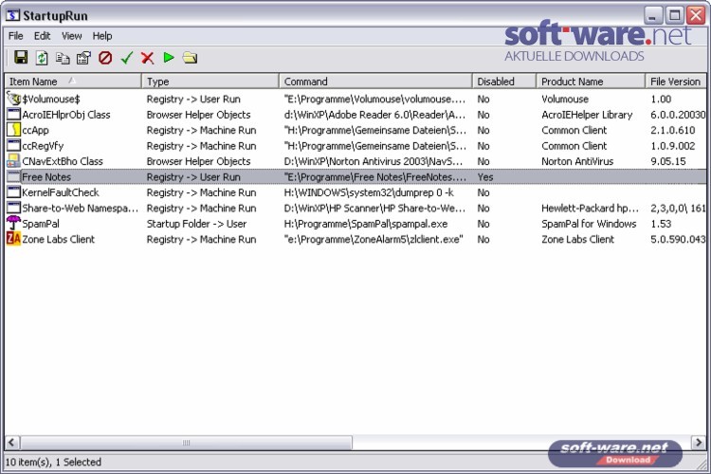Click the StartupRun title bar icon

point(12,15)
